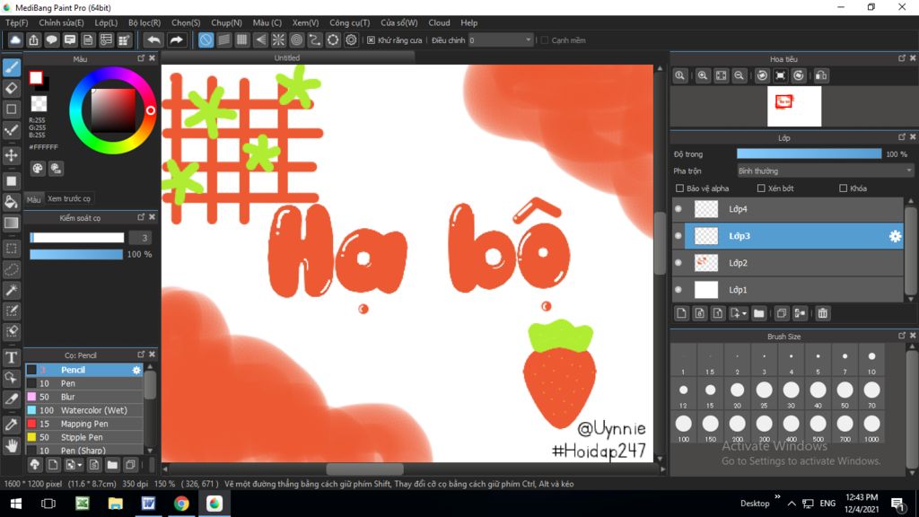Click the Độ trong opacity slider
This screenshot has height=517, width=919.
(x=809, y=153)
